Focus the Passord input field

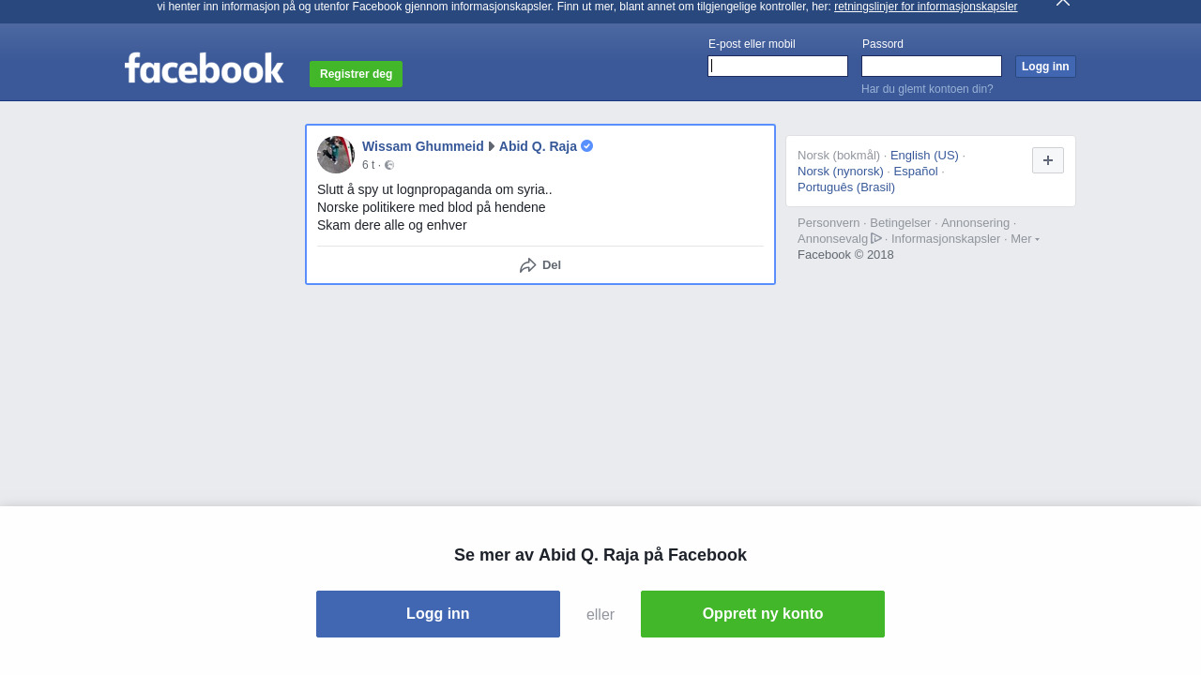click(932, 66)
